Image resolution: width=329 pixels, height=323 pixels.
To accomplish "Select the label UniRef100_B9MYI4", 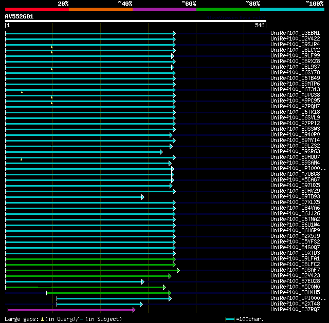I will (295, 140).
